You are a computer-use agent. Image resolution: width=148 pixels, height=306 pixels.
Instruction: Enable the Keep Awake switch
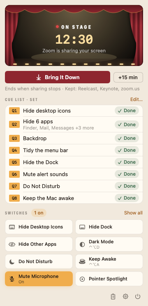point(109,261)
